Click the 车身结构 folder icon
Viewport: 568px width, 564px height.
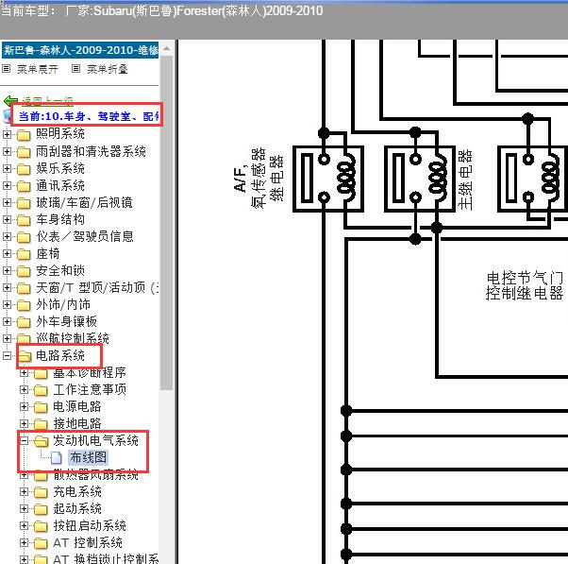(x=24, y=220)
